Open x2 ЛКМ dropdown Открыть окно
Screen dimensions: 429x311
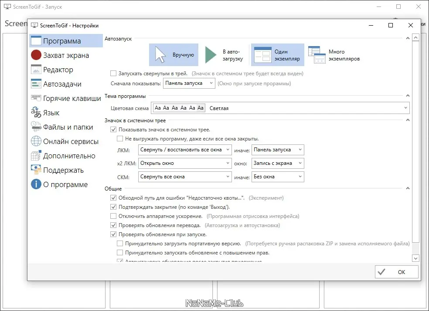click(x=185, y=163)
